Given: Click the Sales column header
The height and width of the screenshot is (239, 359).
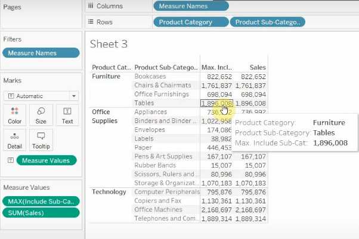Looking at the screenshot, I should 257,67.
